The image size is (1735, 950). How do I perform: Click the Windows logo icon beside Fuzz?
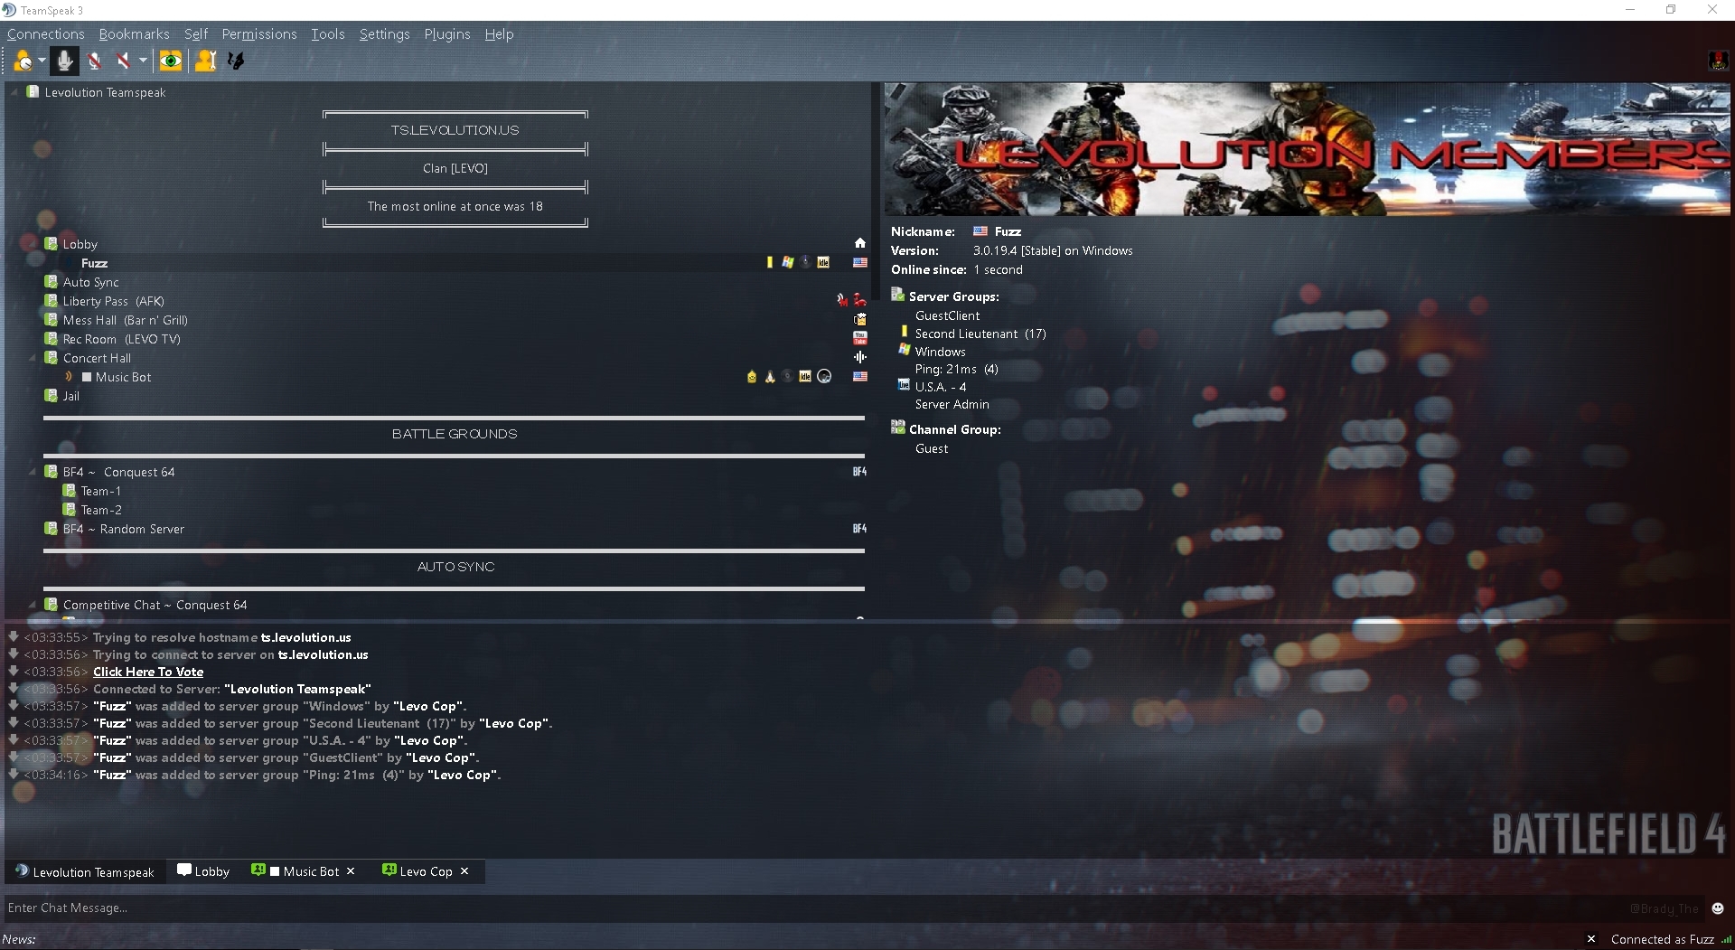(x=788, y=262)
